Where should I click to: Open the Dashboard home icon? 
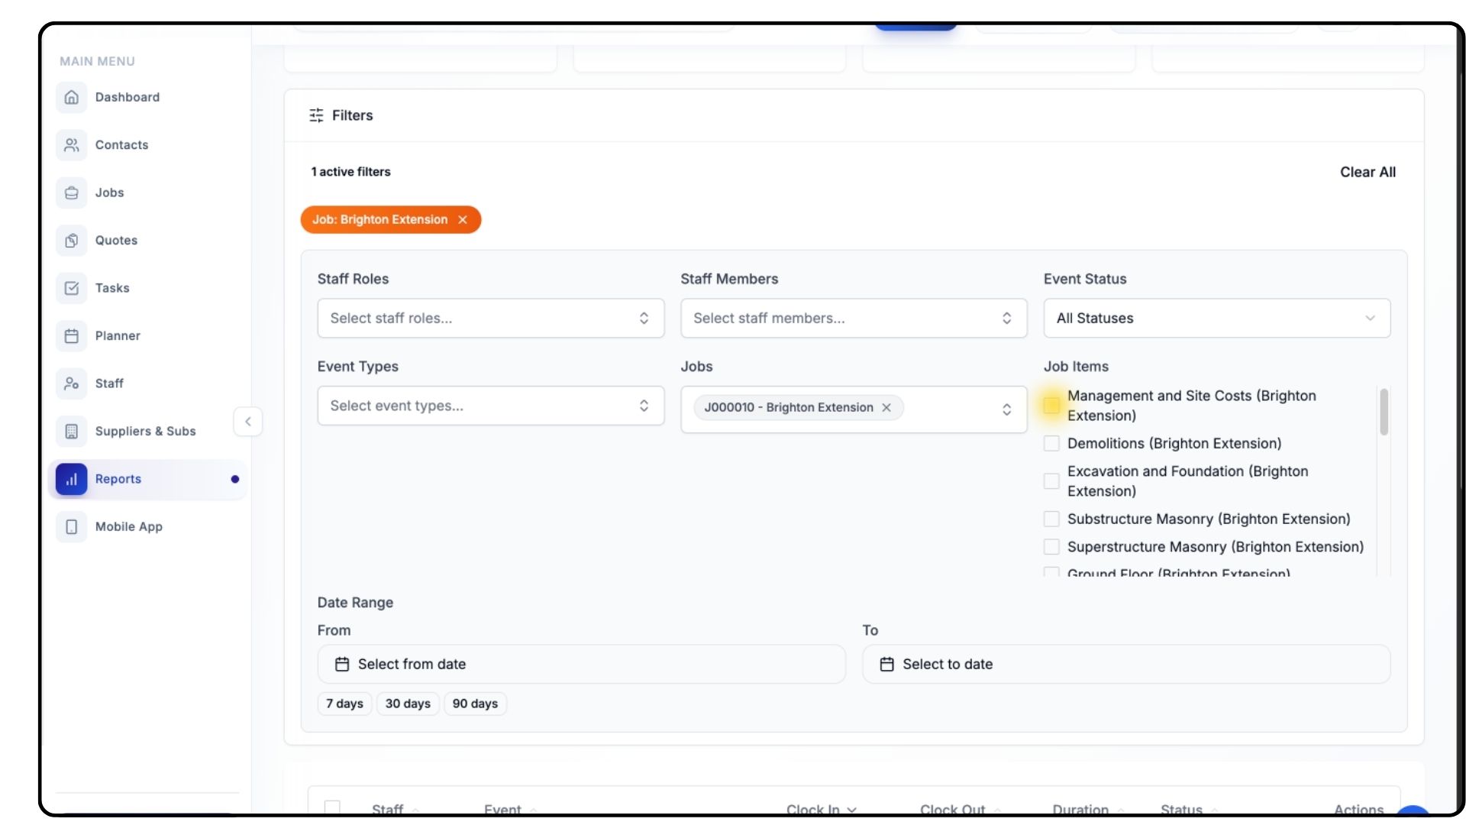(71, 97)
